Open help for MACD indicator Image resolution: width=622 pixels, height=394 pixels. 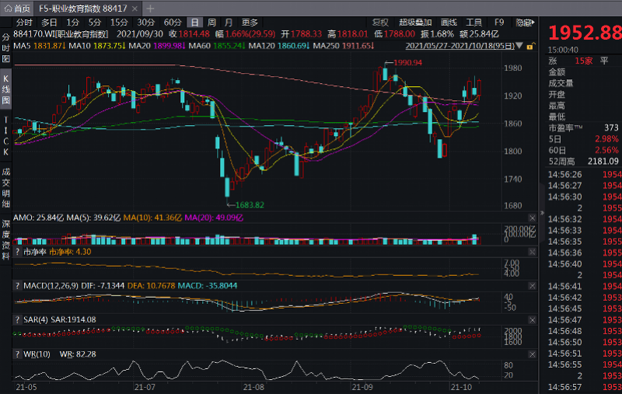tap(17, 286)
